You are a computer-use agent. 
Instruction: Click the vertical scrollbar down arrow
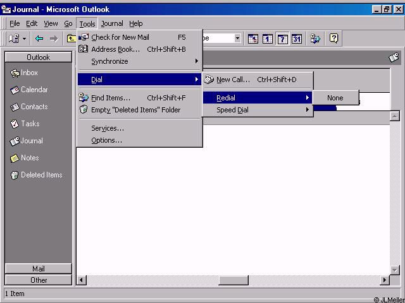[395, 270]
